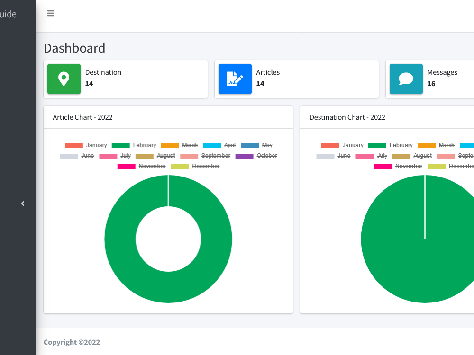474x355 pixels.
Task: Click the sidebar collapse chevron arrow
Action: pos(23,204)
